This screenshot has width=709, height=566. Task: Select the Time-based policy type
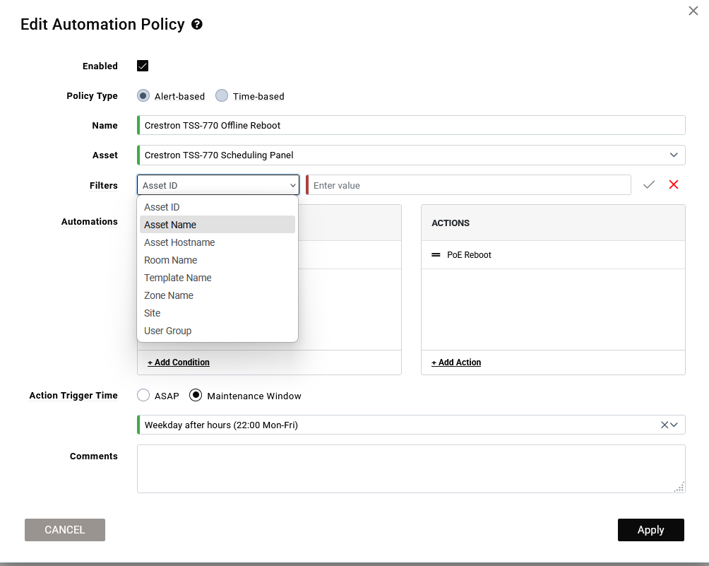pos(222,96)
